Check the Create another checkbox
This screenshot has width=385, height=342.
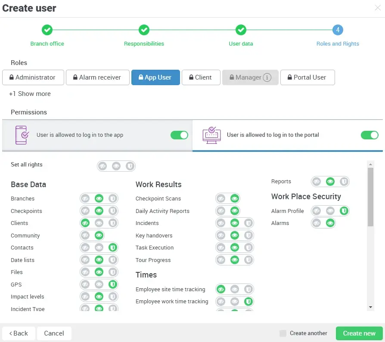(x=283, y=333)
